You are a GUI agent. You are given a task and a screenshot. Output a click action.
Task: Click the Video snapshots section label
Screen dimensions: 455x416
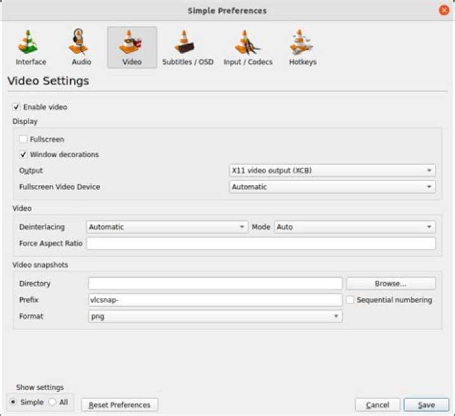[40, 265]
